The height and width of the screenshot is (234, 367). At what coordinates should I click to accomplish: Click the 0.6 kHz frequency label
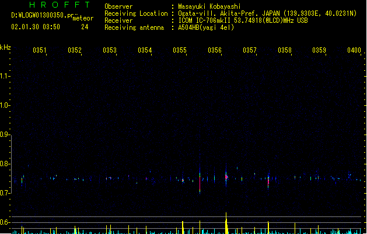[x=5, y=222]
